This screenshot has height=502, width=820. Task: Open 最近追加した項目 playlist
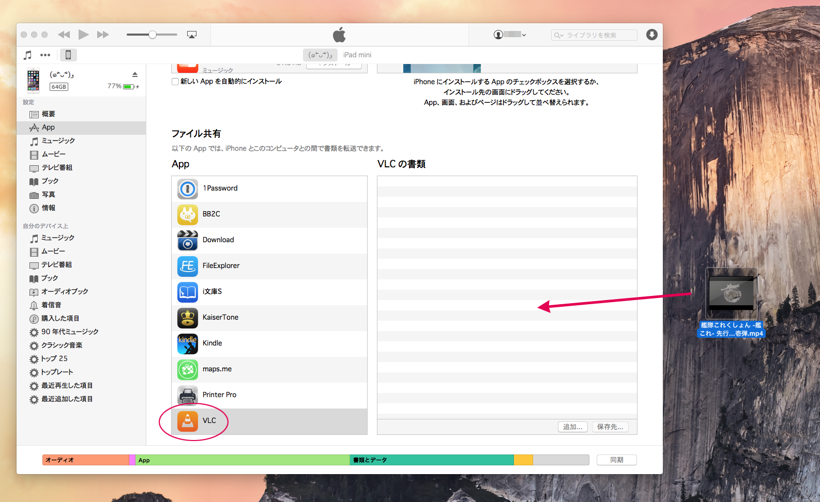point(81,399)
